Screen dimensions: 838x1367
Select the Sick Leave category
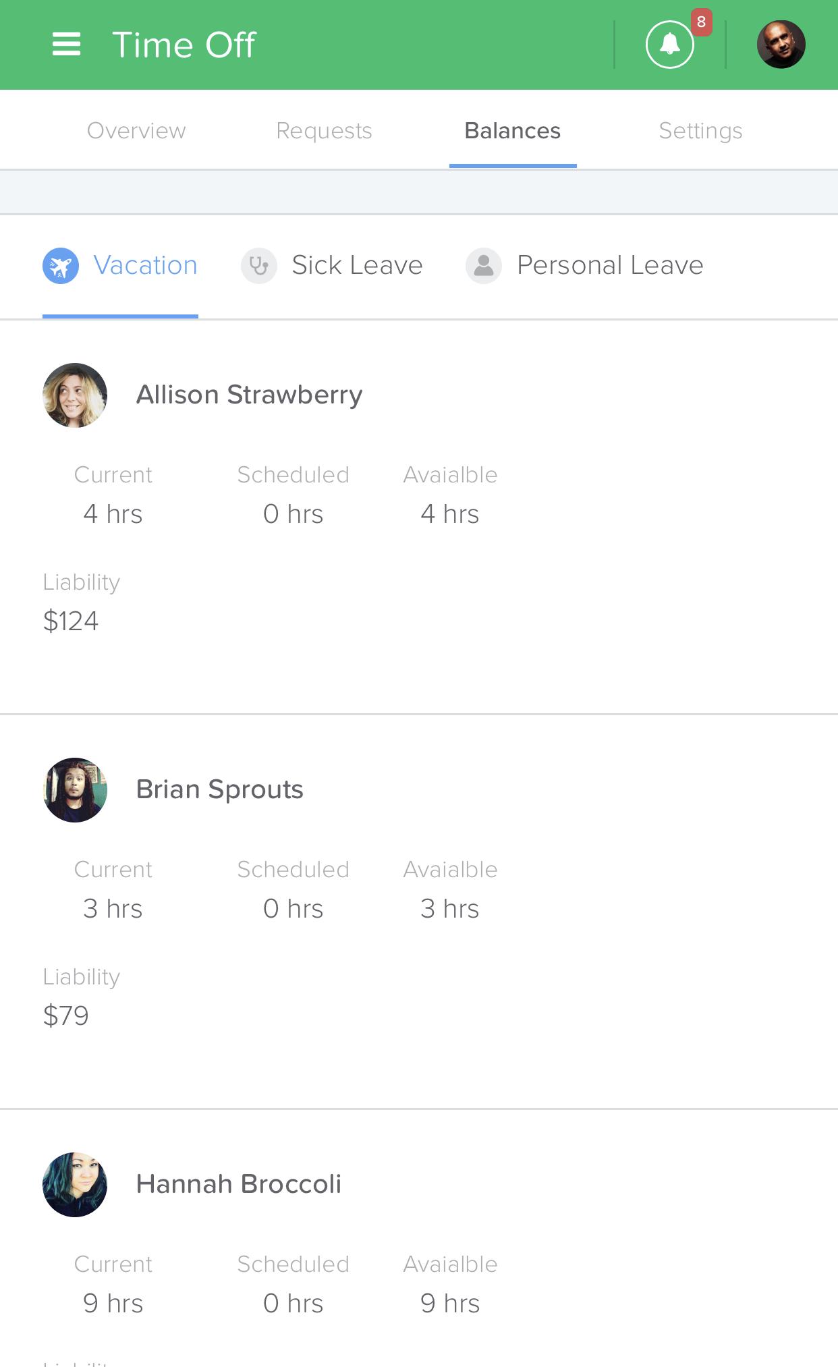(357, 265)
